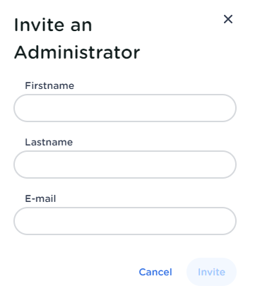This screenshot has width=255, height=298.
Task: Click the Lastname label text
Action: (x=49, y=142)
